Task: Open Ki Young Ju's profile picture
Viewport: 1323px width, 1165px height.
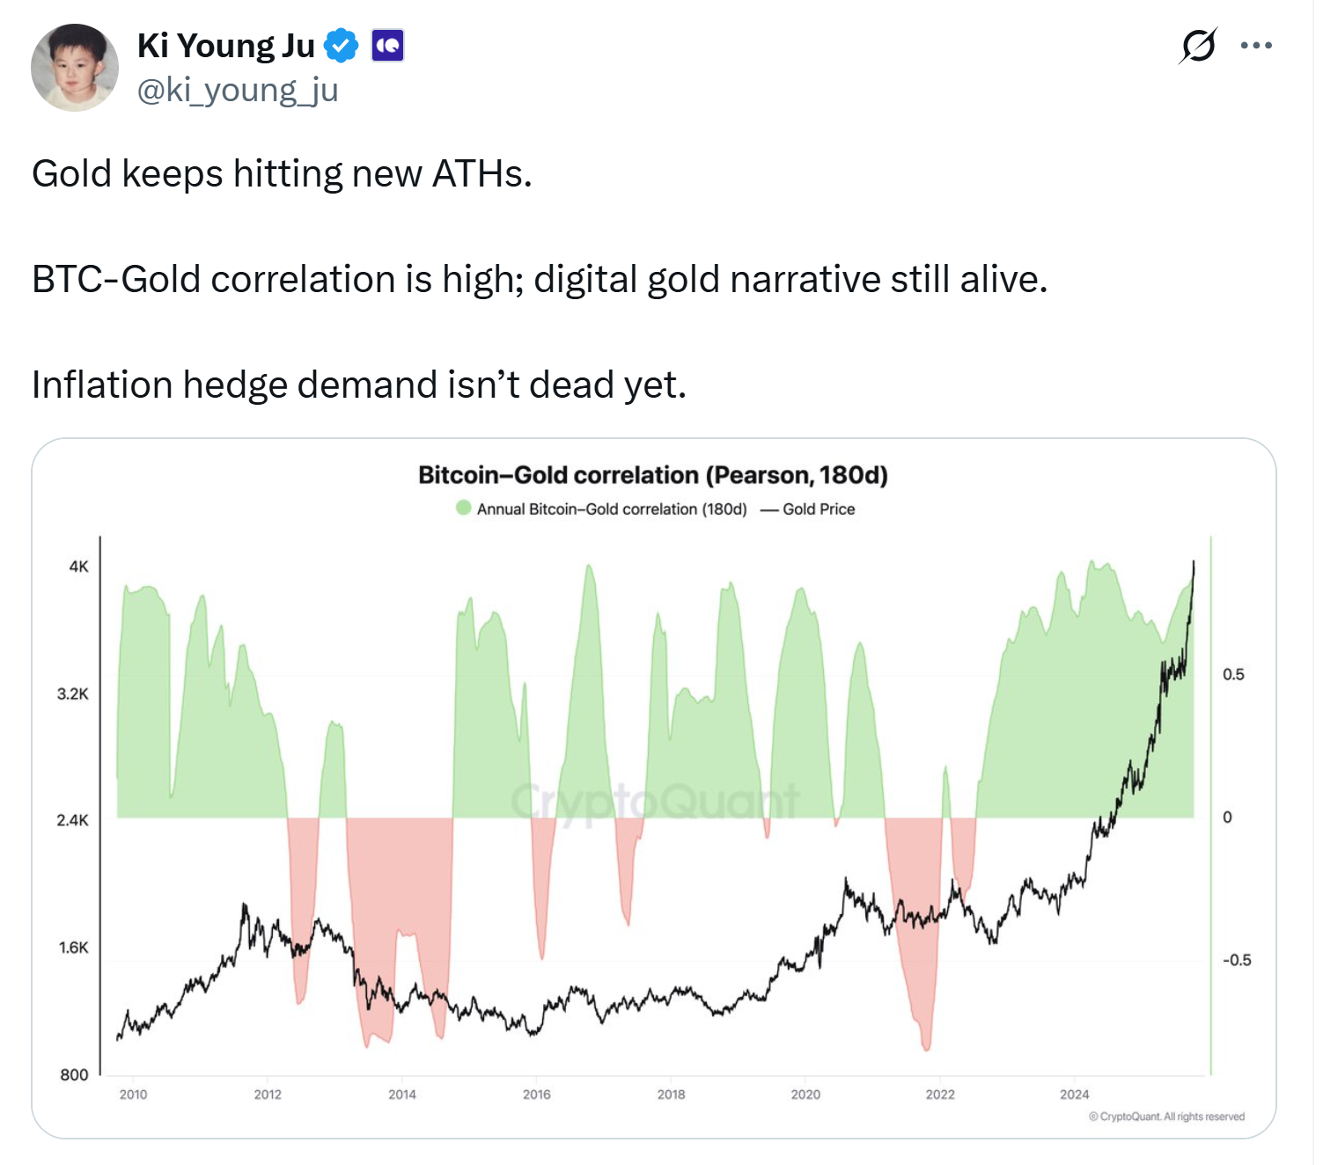Action: 75,68
